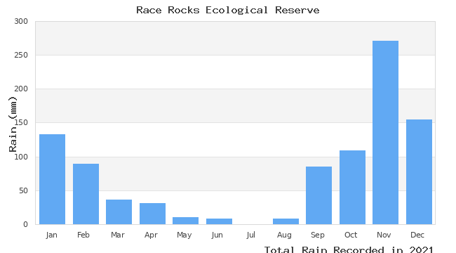Click the Apr month label
Viewport: 456px width, 253px height.
pyautogui.click(x=151, y=235)
